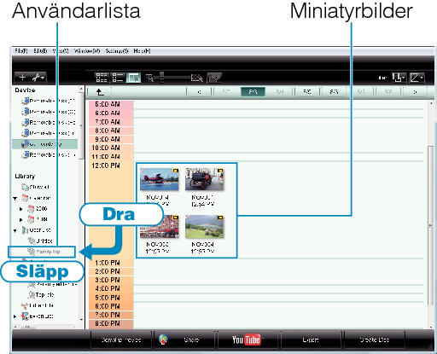Screen dimensions: 437x354
Task: Click yellow video mark on seaplane thumbnail
Action: (176, 171)
